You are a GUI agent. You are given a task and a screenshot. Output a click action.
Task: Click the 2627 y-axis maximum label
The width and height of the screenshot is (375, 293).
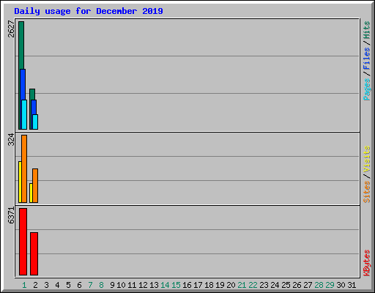pos(11,29)
